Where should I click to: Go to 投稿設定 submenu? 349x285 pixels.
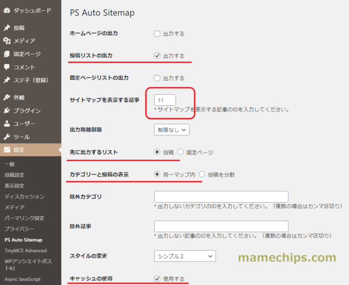pyautogui.click(x=15, y=175)
